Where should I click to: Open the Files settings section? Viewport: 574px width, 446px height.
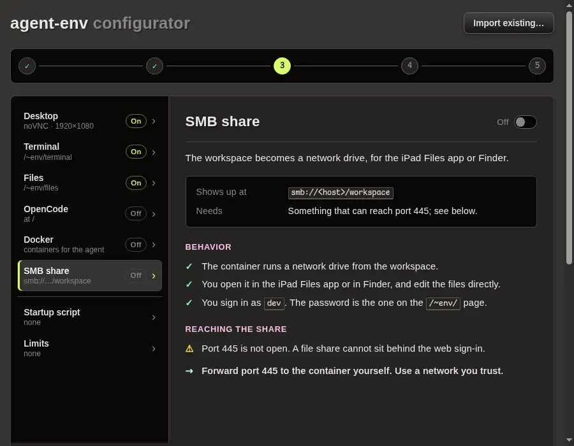[x=90, y=183]
